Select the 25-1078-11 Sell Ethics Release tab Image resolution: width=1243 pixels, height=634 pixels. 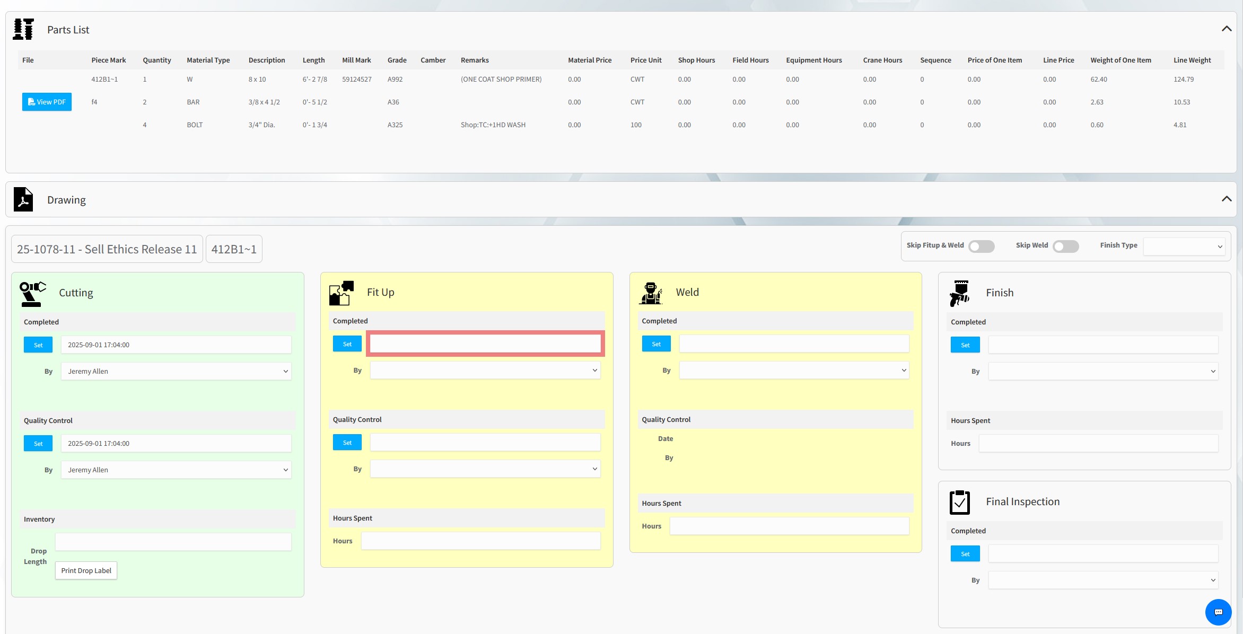pos(107,249)
